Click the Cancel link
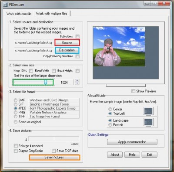Image resolution: width=174 pixels, height=172 pixels. pyautogui.click(x=75, y=144)
